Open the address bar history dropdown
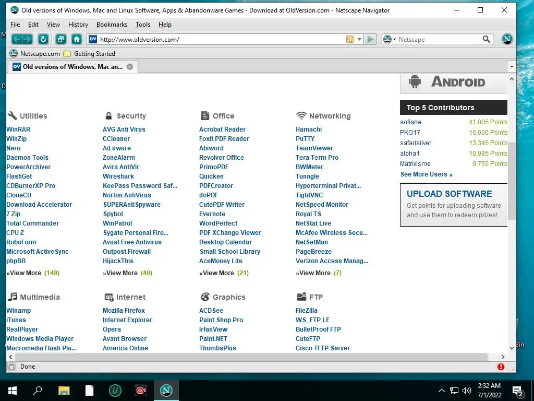 click(359, 39)
